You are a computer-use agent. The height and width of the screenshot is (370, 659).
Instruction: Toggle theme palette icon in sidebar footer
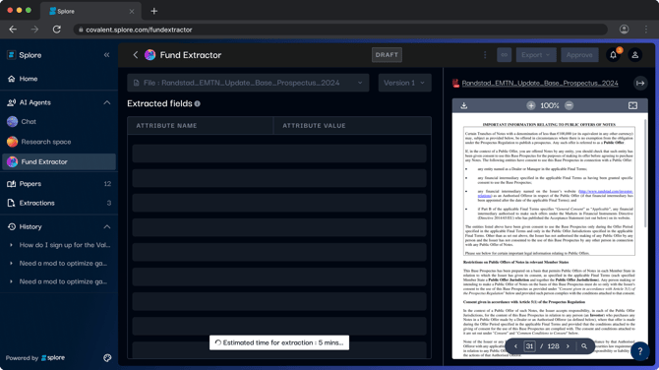(x=107, y=358)
